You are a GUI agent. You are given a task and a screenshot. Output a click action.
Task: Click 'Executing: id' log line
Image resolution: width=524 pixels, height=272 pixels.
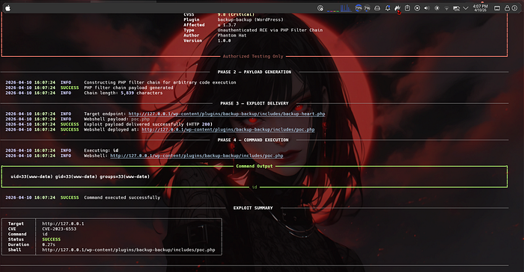[101, 150]
